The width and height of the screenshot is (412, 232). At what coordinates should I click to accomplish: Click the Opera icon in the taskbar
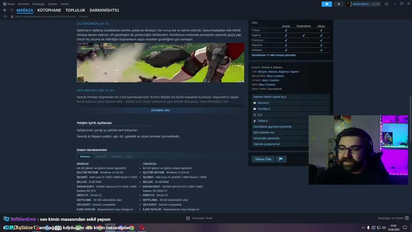142,227
